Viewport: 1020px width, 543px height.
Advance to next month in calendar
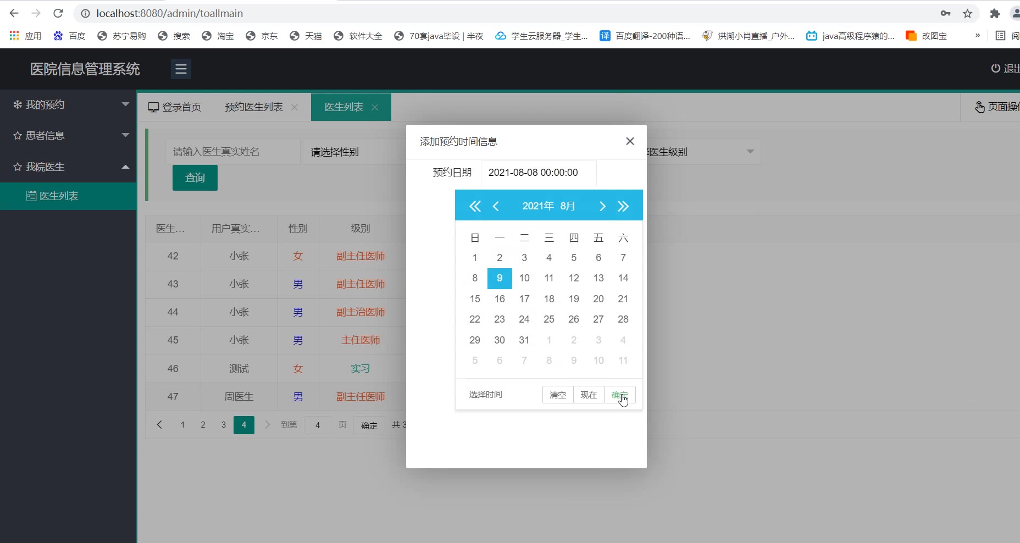coord(602,206)
